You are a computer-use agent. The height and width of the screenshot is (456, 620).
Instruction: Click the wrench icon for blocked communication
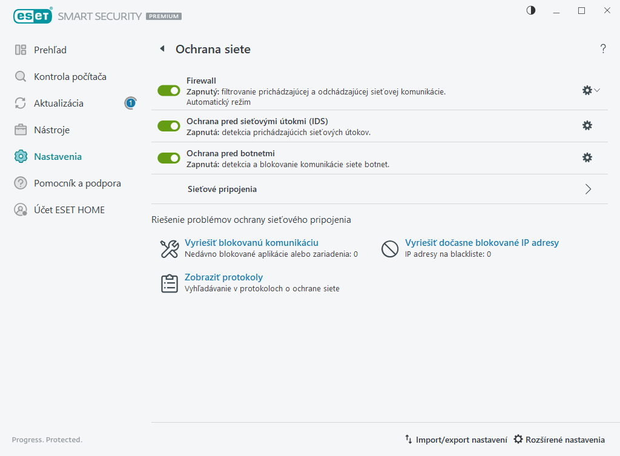tap(169, 249)
